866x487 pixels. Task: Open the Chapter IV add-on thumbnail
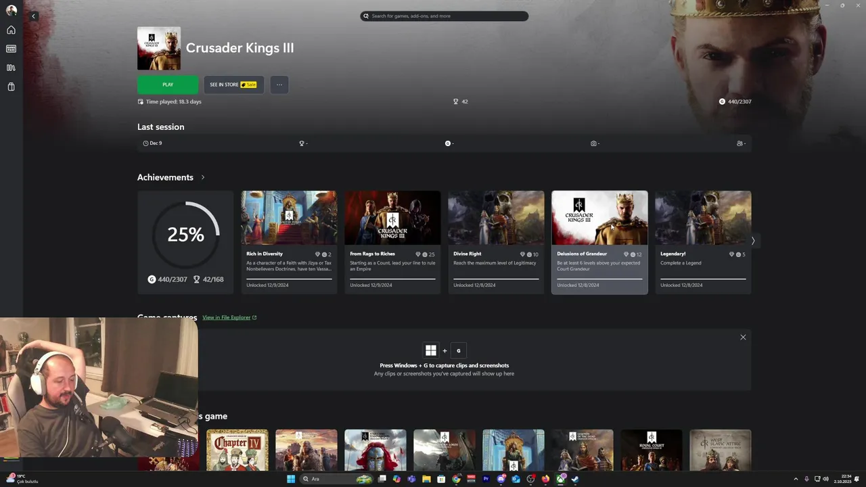237,450
